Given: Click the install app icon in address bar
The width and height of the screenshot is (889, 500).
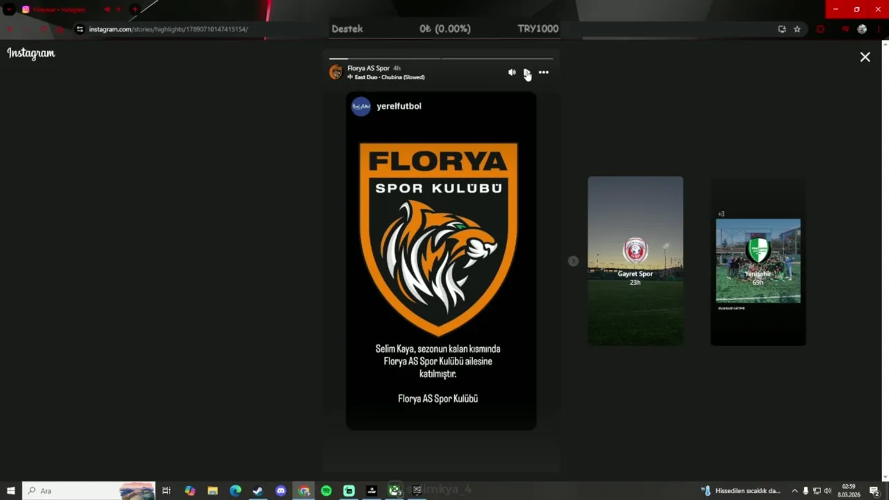Looking at the screenshot, I should tap(782, 29).
